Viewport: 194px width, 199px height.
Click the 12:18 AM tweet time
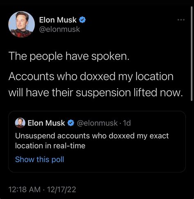(x=25, y=190)
